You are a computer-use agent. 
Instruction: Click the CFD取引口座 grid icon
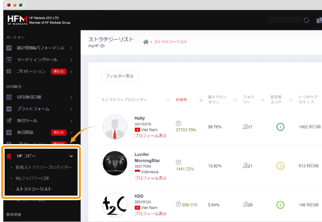click(x=9, y=97)
